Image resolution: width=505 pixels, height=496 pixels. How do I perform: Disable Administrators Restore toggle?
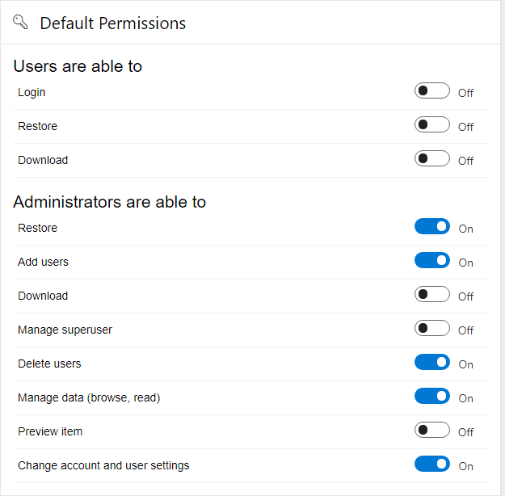[x=432, y=227]
